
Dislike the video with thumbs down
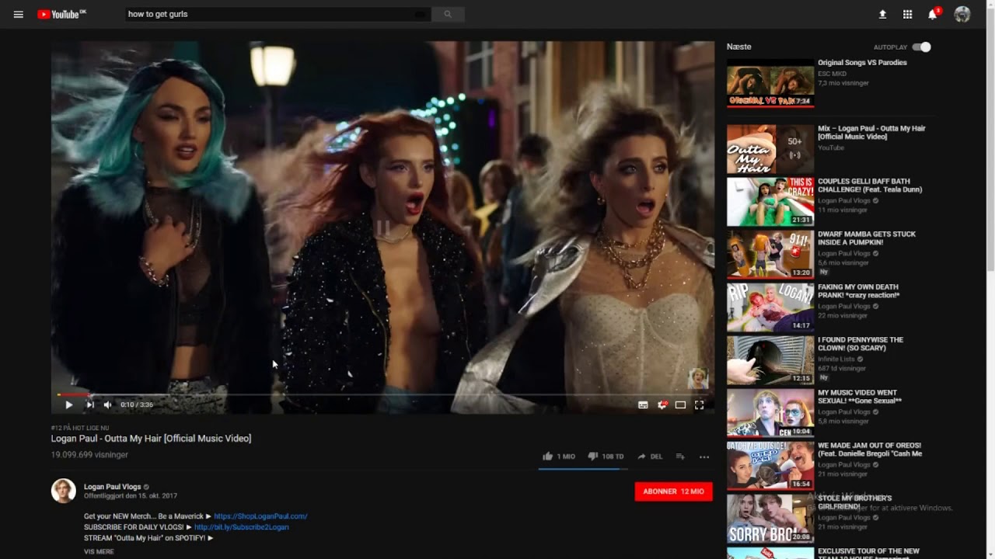point(606,457)
